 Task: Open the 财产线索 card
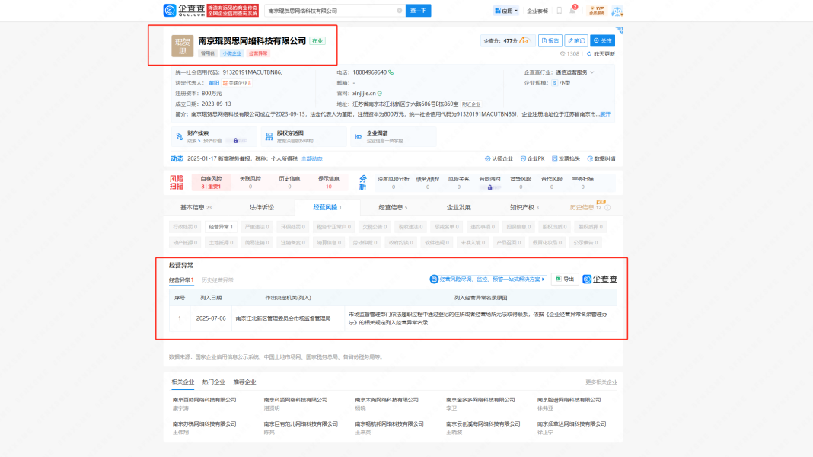(214, 136)
